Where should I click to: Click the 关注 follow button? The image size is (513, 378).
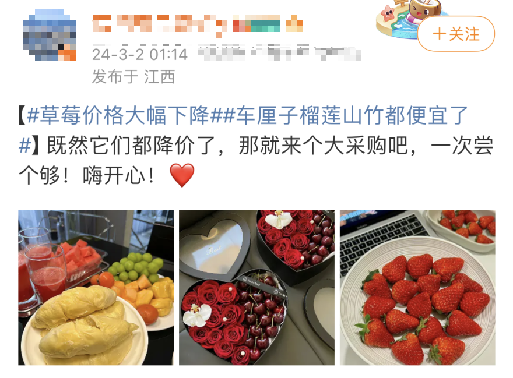[456, 34]
